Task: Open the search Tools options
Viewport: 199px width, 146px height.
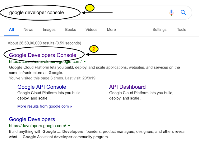Action: (182, 30)
